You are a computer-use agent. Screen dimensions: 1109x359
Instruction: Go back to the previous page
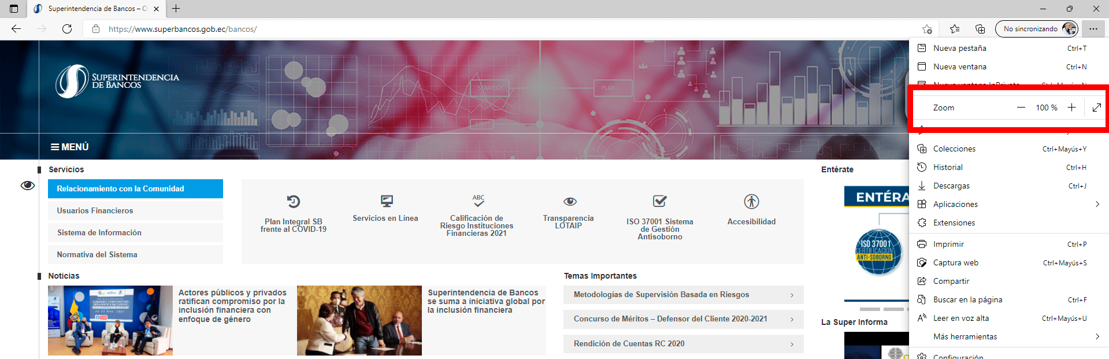point(16,29)
